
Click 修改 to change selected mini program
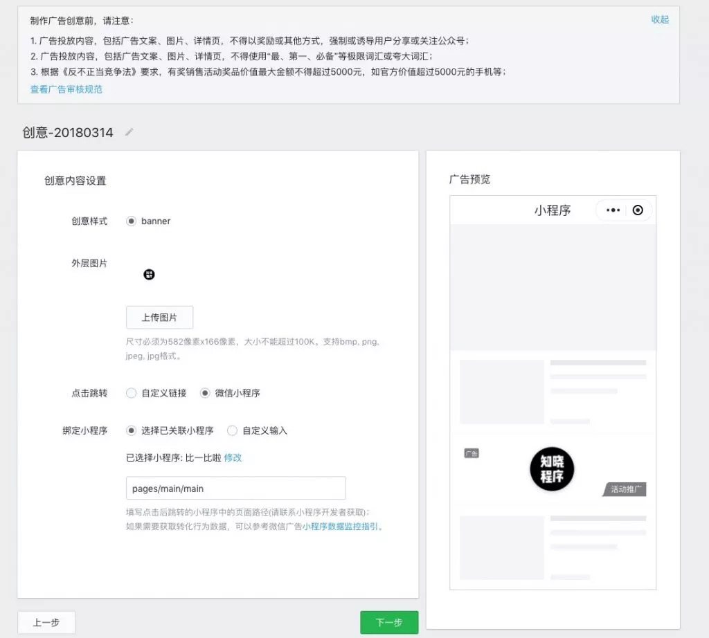click(x=232, y=458)
